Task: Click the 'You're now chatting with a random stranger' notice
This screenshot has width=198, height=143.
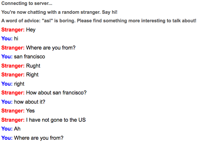Action: coord(60,12)
